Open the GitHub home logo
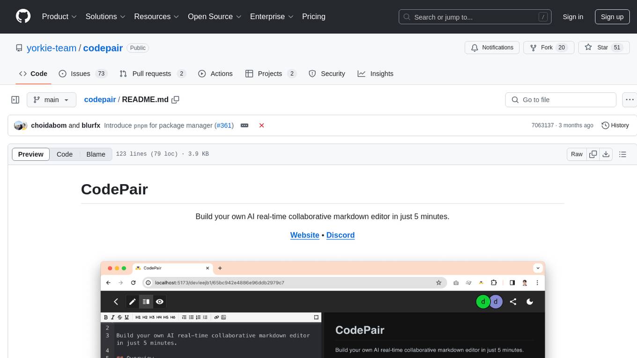The width and height of the screenshot is (637, 358). (23, 16)
